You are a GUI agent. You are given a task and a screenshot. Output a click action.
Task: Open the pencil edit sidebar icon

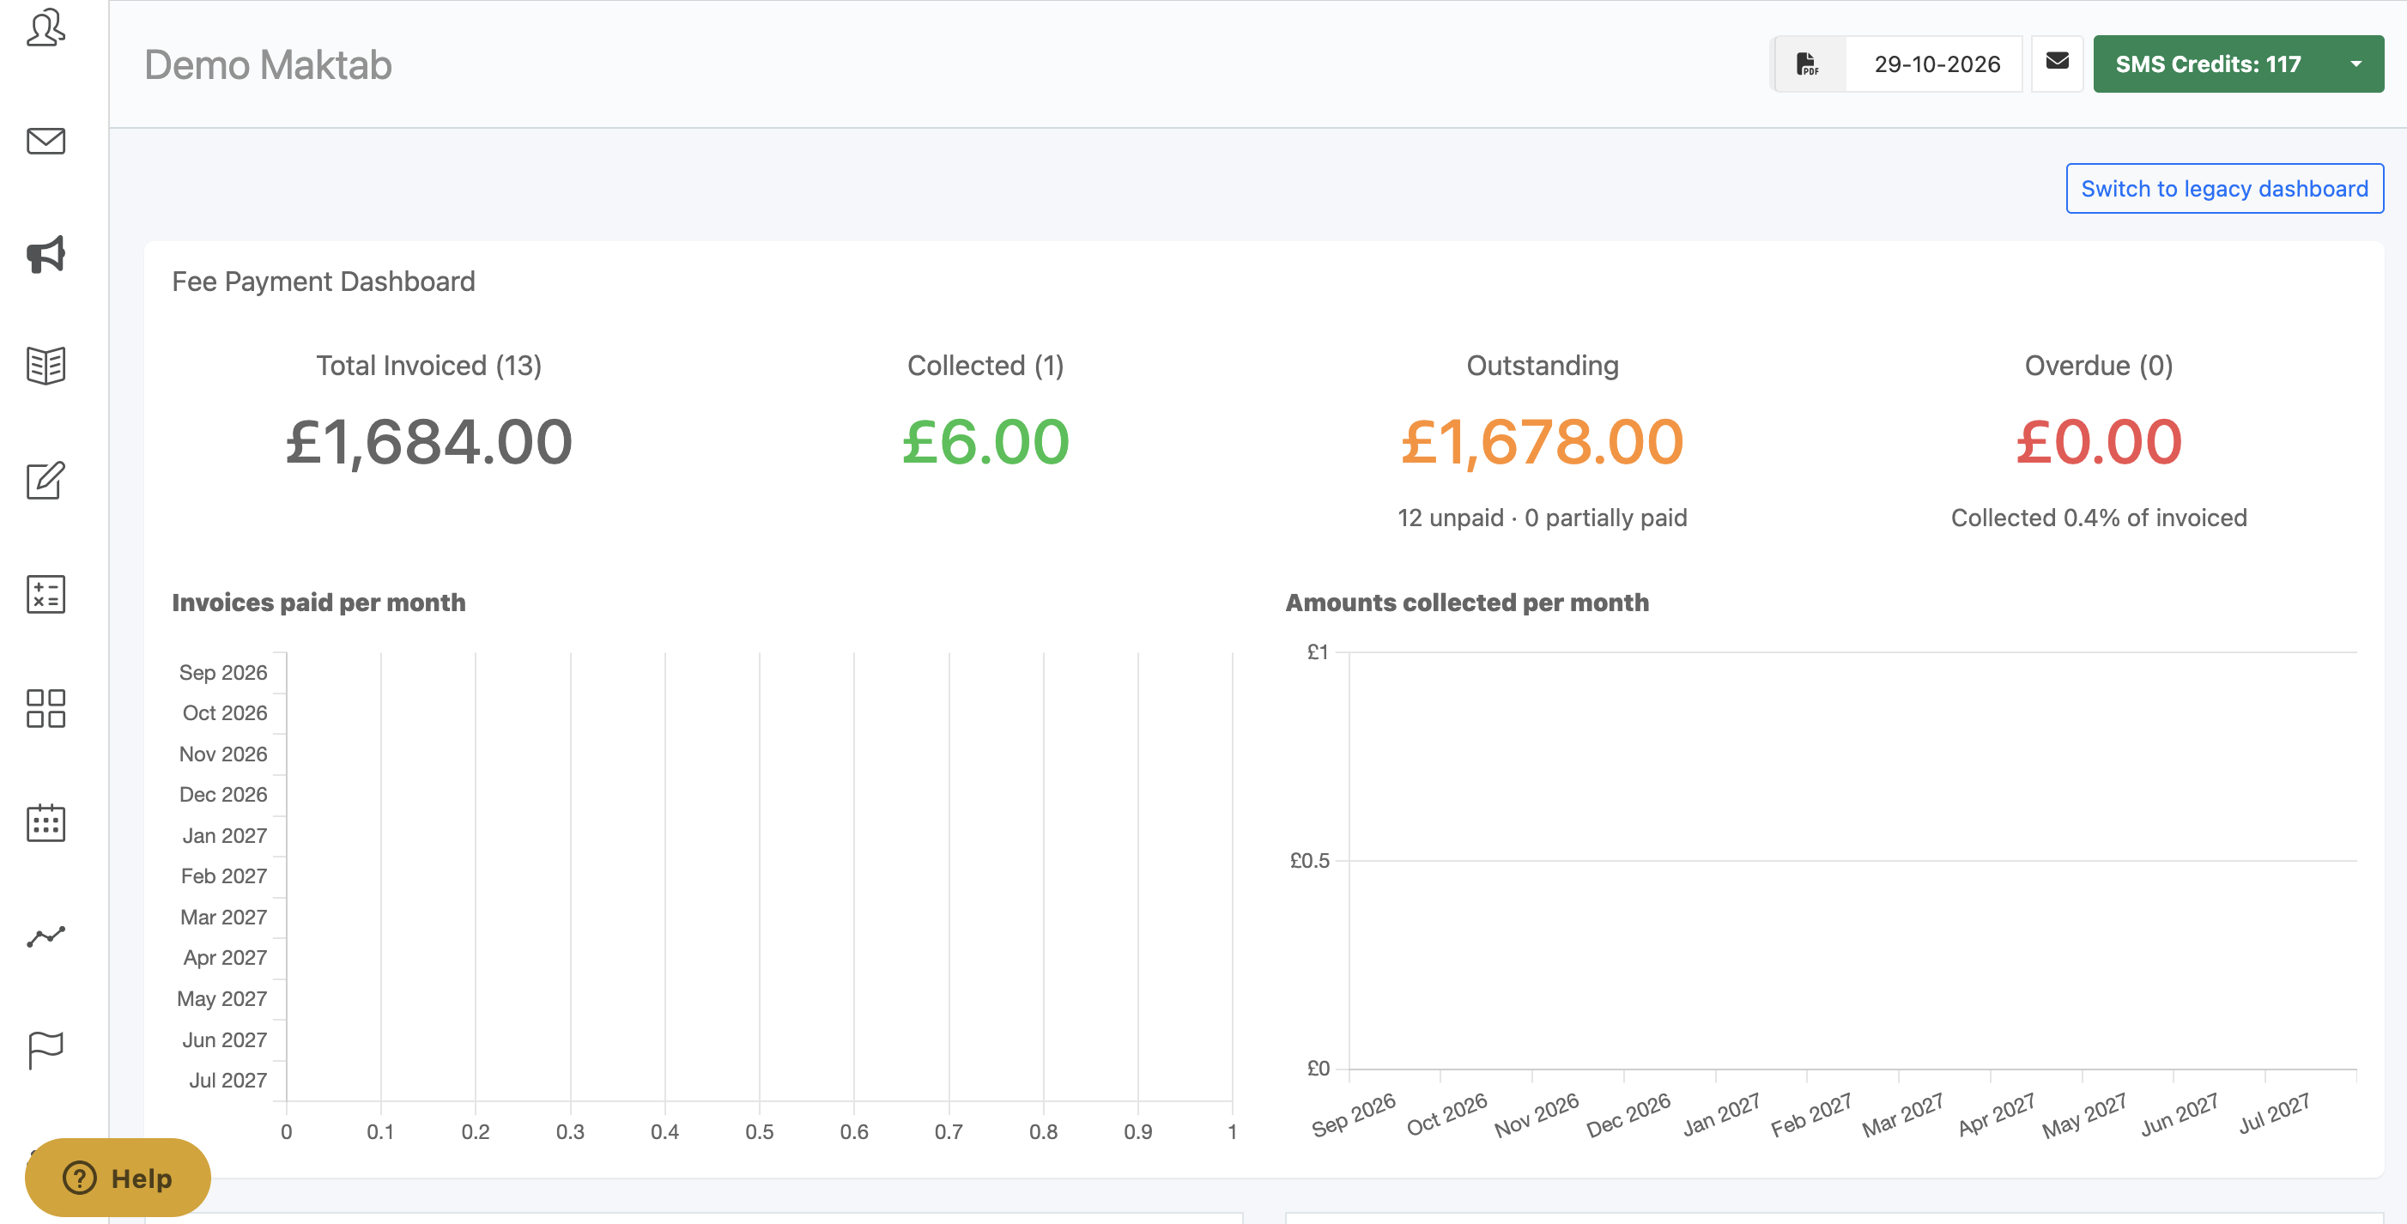click(45, 481)
